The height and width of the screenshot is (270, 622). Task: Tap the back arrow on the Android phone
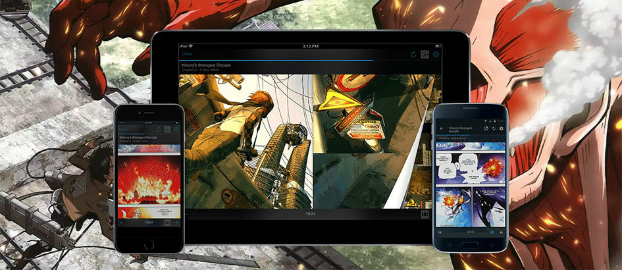pos(442,128)
